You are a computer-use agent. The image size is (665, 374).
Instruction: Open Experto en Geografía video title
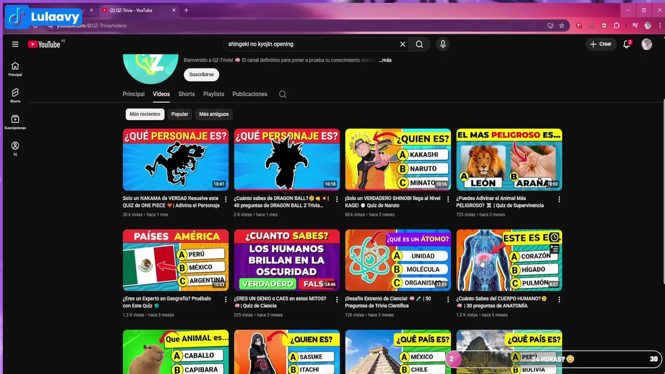coord(167,302)
